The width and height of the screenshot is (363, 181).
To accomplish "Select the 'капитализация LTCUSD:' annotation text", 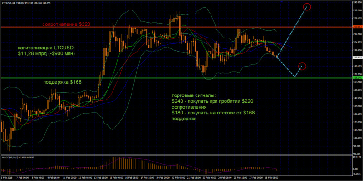I will coord(46,48).
